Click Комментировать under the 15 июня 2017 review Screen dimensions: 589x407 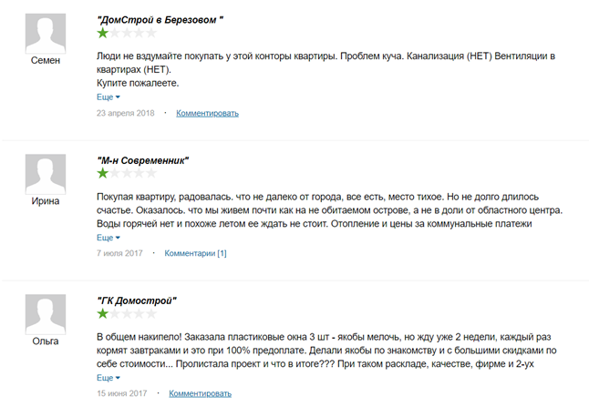coord(200,394)
